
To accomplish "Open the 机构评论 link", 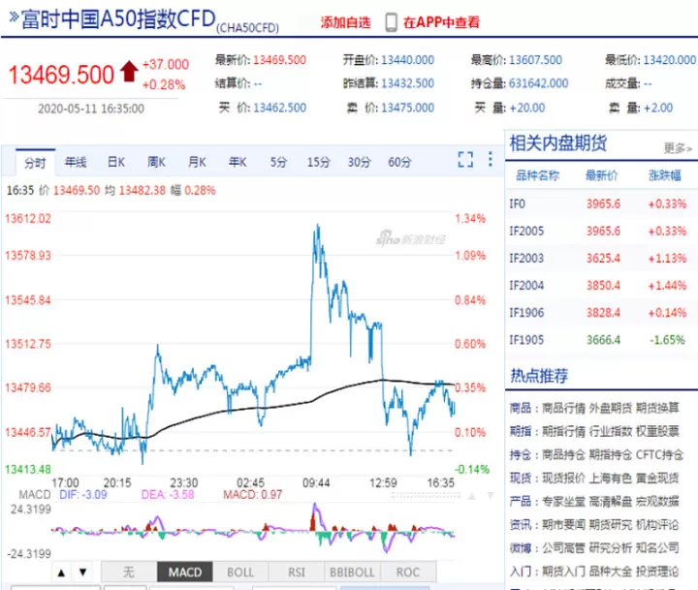I will [657, 525].
